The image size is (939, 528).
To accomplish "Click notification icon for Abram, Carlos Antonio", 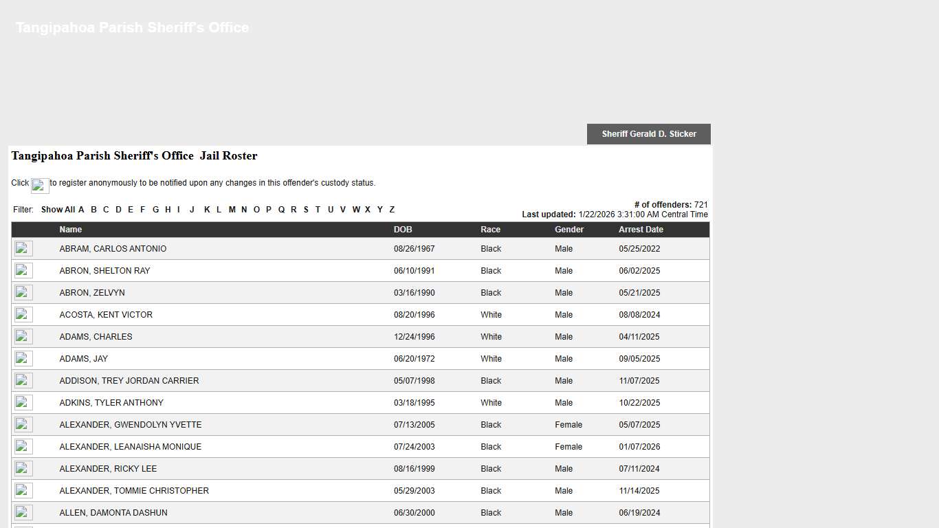I will coord(23,249).
